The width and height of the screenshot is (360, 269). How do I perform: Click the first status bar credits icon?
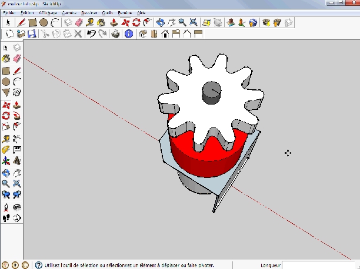click(5, 265)
